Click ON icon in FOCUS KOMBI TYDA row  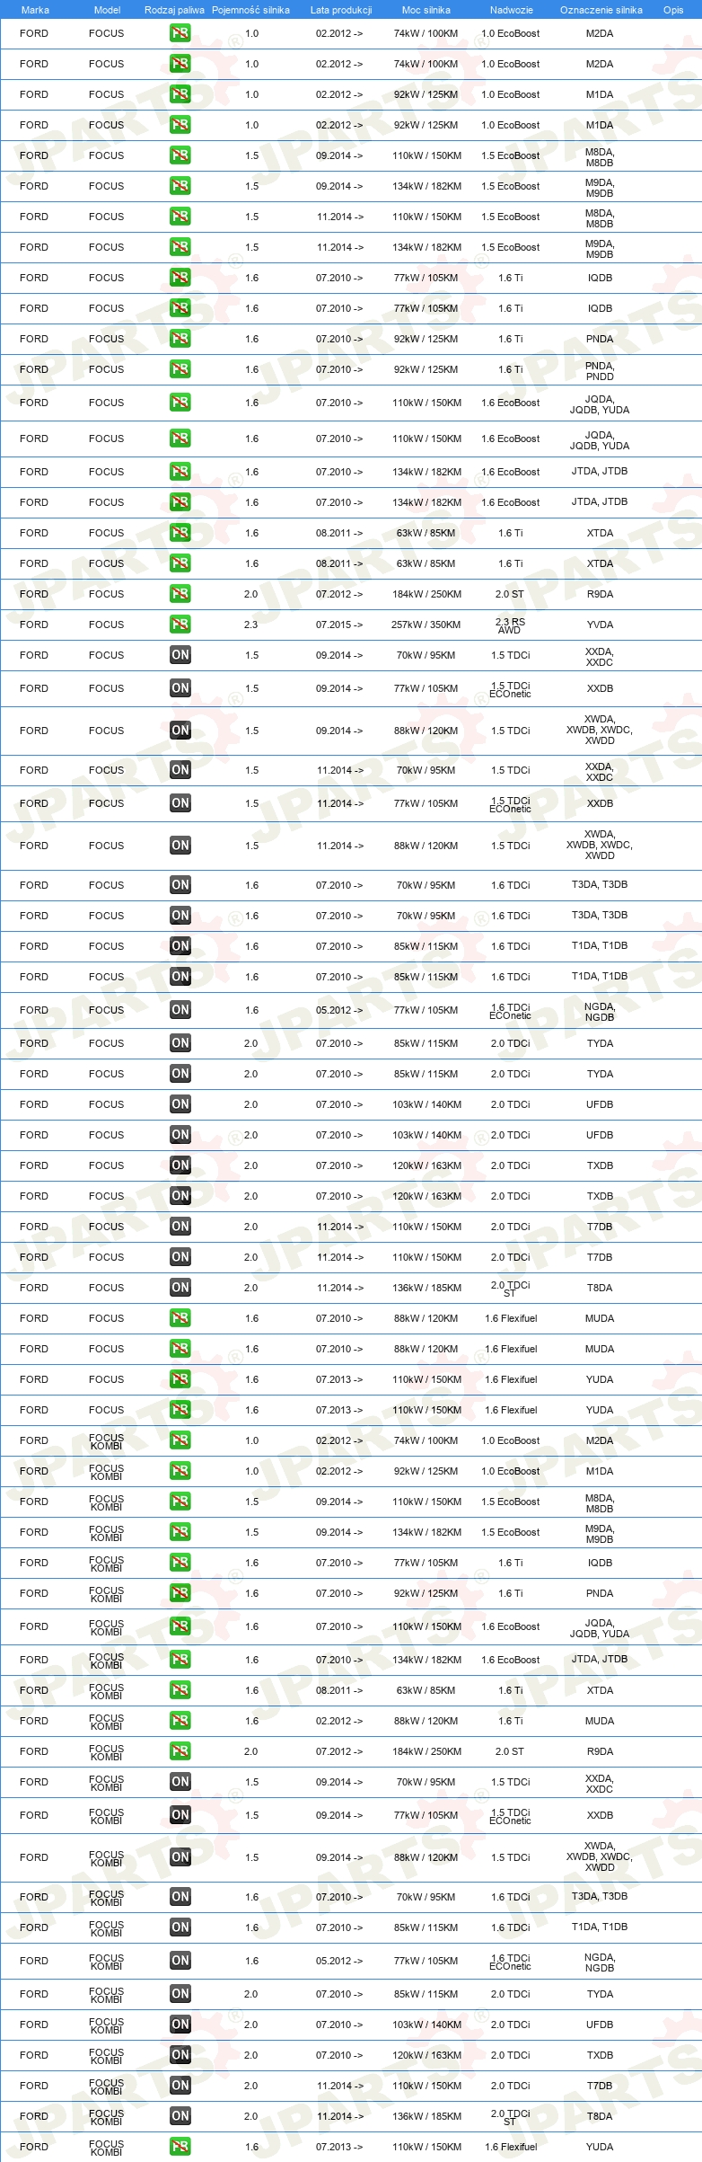point(180,1994)
